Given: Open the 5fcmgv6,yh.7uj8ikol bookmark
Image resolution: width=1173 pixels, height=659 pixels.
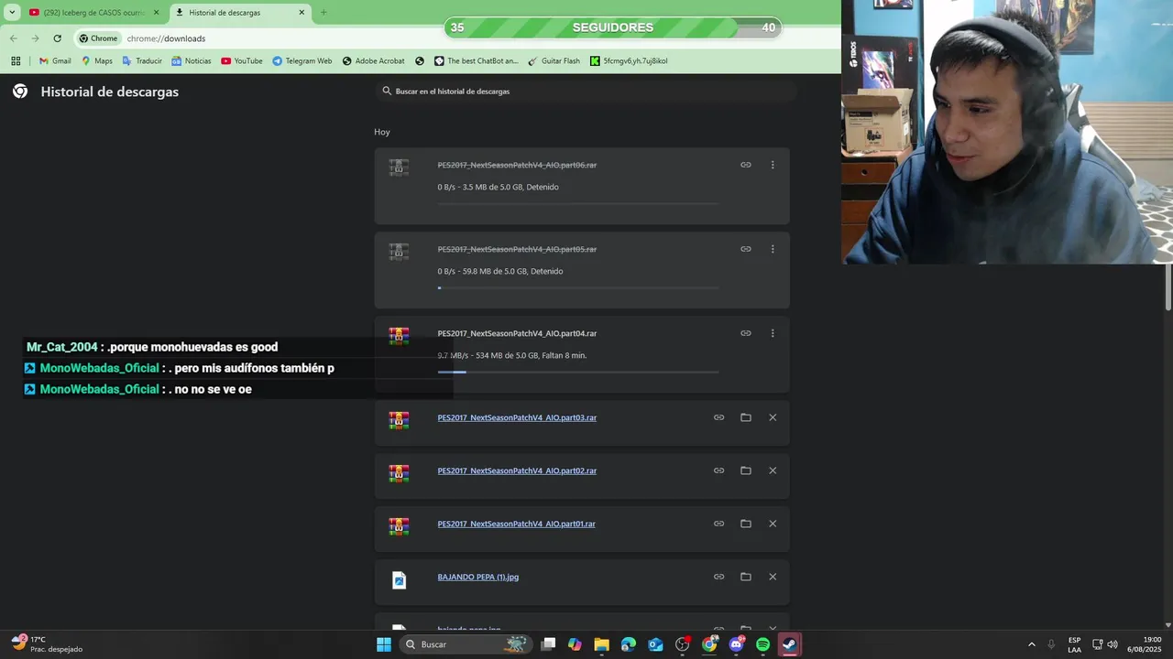Looking at the screenshot, I should pyautogui.click(x=629, y=61).
